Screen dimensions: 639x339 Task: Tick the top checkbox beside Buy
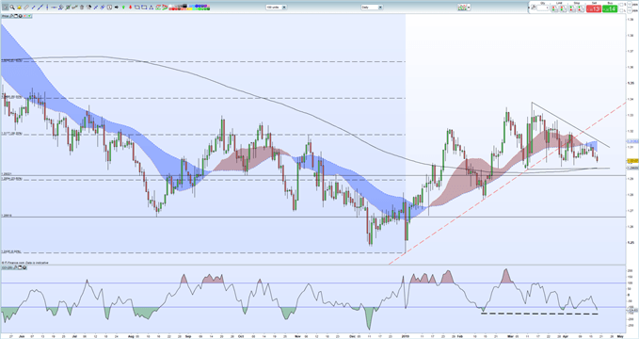[x=621, y=5]
